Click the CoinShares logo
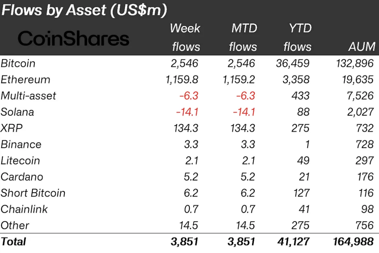Image resolution: width=379 pixels, height=253 pixels. [74, 38]
